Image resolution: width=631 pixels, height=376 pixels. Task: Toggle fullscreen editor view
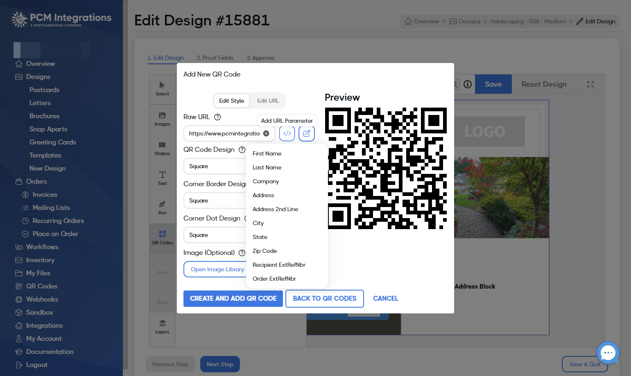tap(590, 84)
